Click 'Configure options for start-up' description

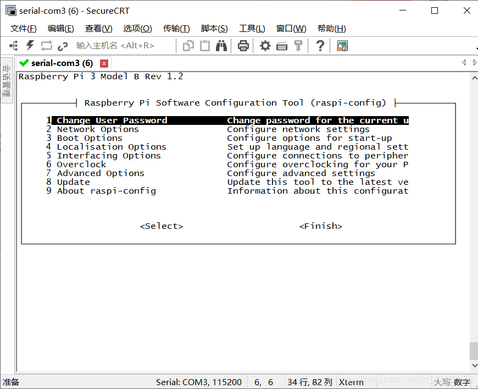coord(309,138)
